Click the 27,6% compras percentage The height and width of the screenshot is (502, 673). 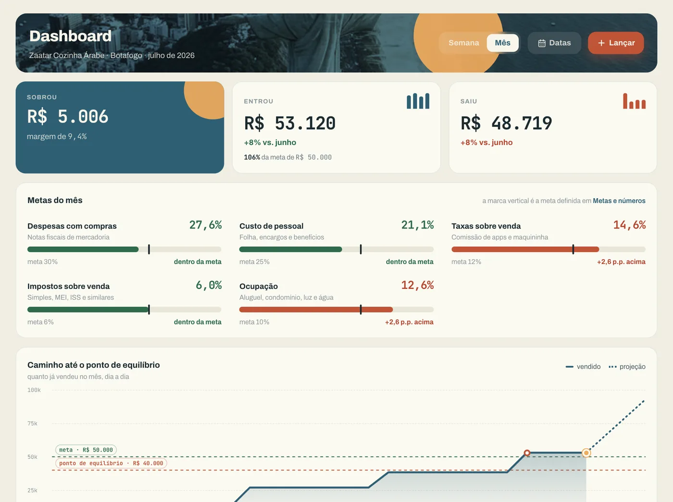coord(205,225)
